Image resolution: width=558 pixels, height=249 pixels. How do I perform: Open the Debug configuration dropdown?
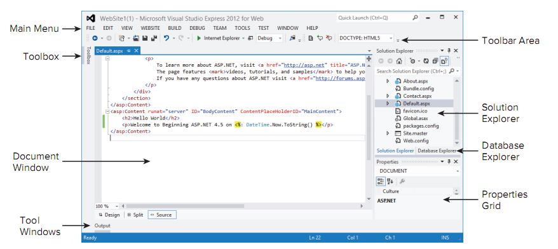[269, 38]
